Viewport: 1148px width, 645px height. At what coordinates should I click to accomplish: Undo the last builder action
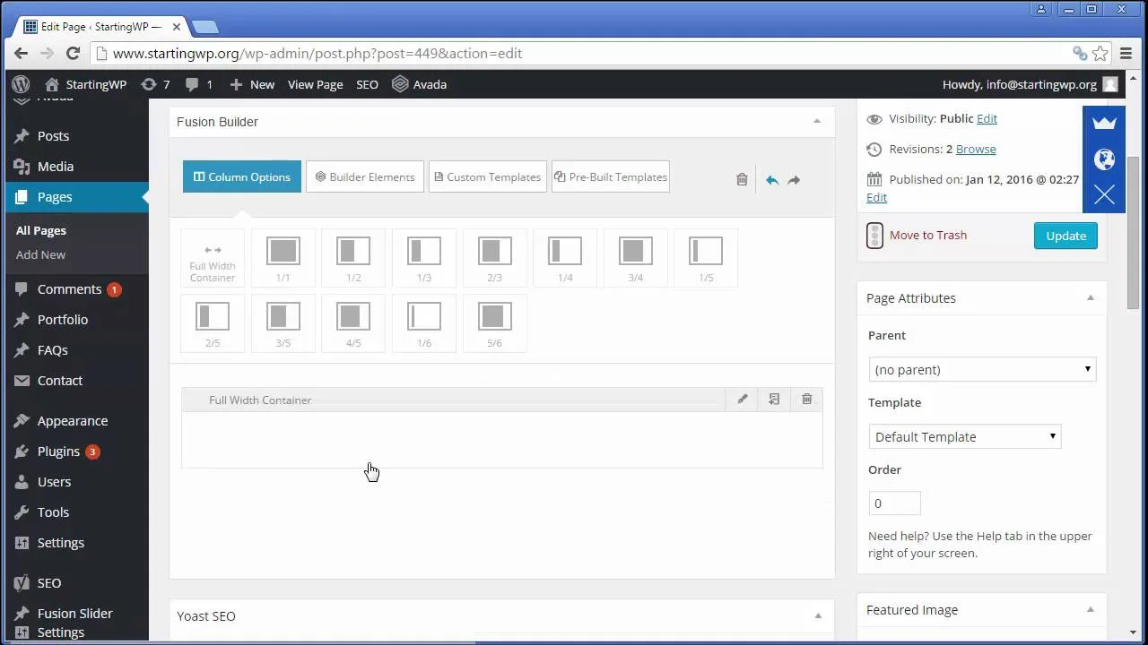[771, 179]
